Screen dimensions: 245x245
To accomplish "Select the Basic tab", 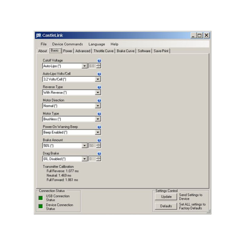I will pyautogui.click(x=55, y=50).
